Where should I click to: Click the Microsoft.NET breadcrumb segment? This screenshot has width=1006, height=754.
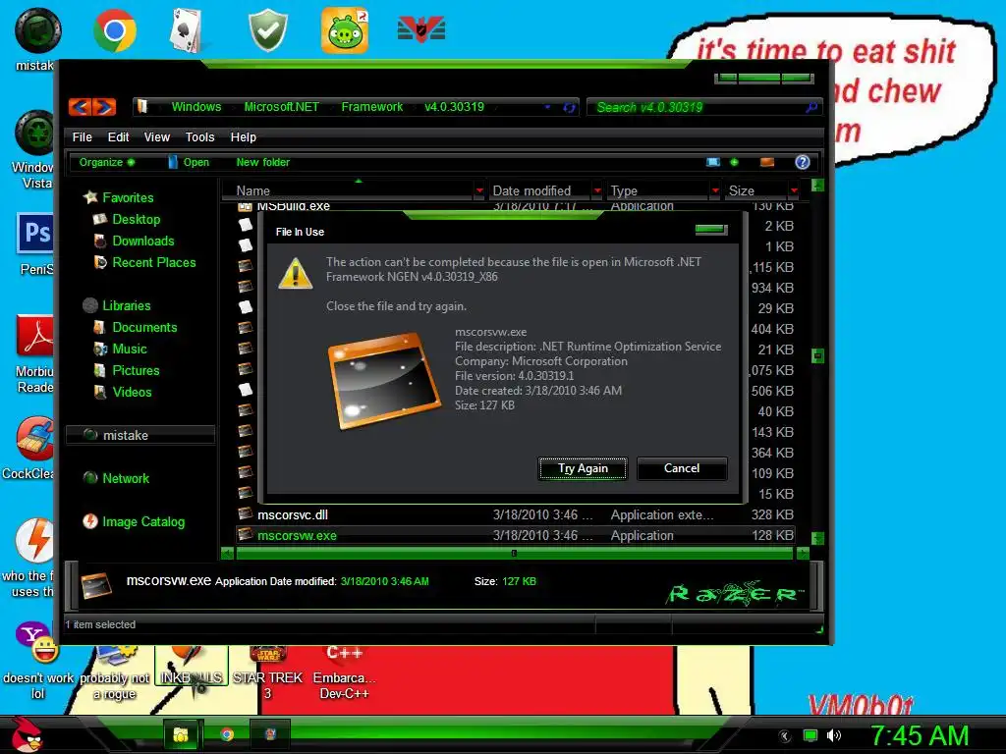pyautogui.click(x=281, y=107)
